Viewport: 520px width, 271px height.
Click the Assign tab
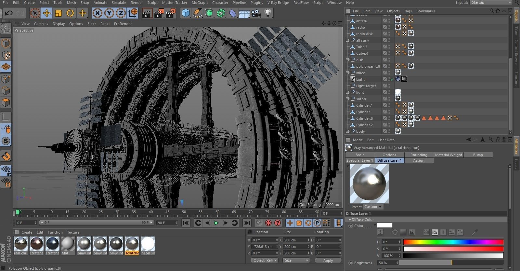(x=419, y=160)
